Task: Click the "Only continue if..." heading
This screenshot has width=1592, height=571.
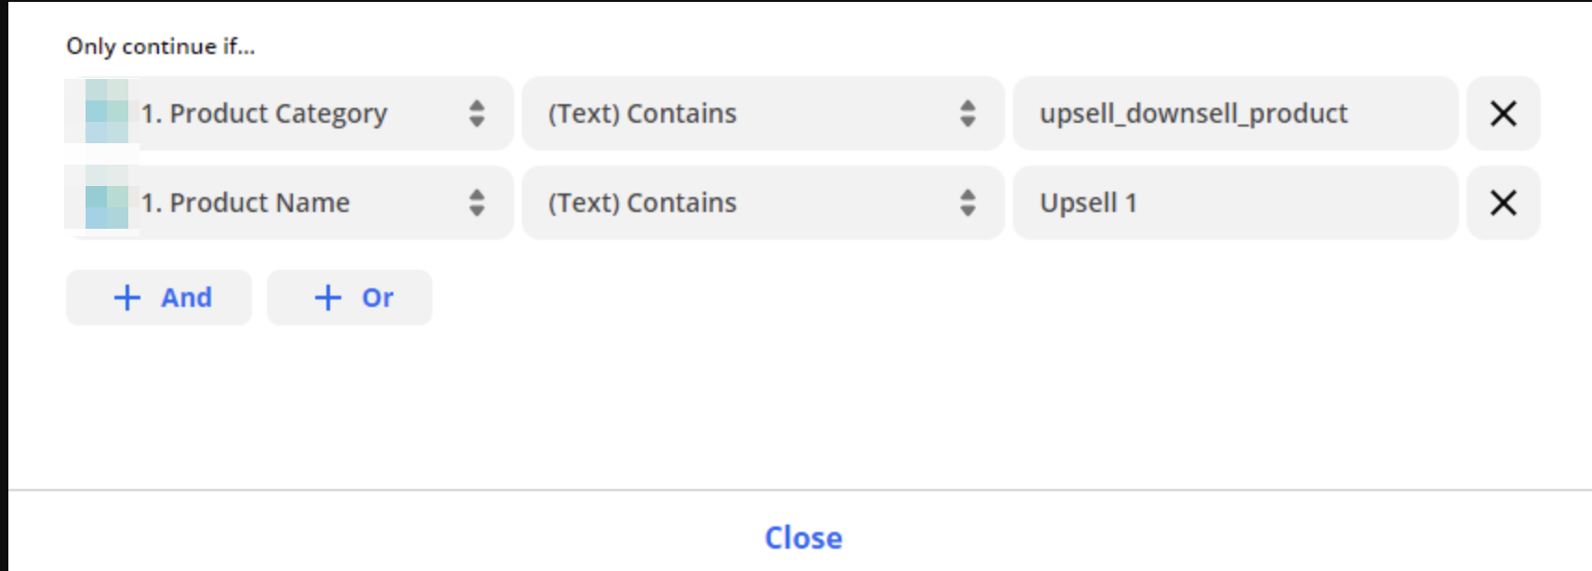Action: click(160, 46)
